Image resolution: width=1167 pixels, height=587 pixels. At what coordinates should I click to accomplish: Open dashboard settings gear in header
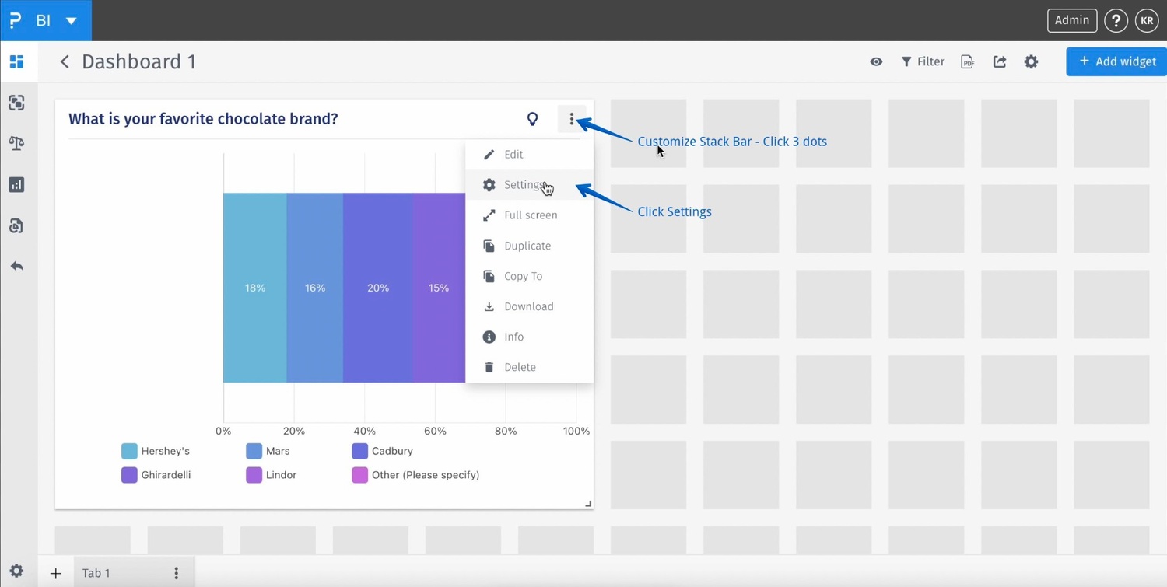[x=1031, y=61]
